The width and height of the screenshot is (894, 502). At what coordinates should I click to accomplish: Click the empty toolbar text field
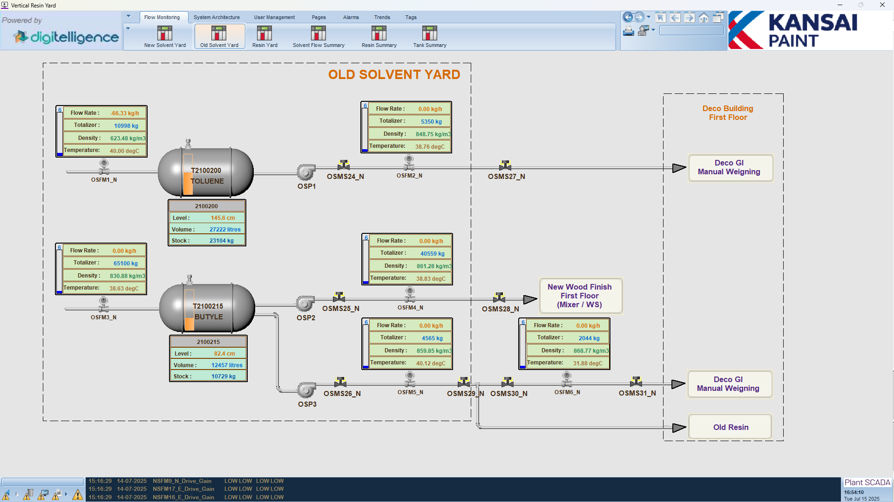pos(691,31)
